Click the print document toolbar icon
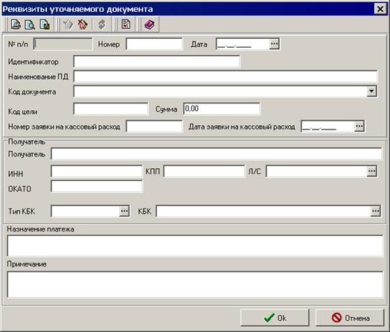This screenshot has width=390, height=332. (x=16, y=25)
